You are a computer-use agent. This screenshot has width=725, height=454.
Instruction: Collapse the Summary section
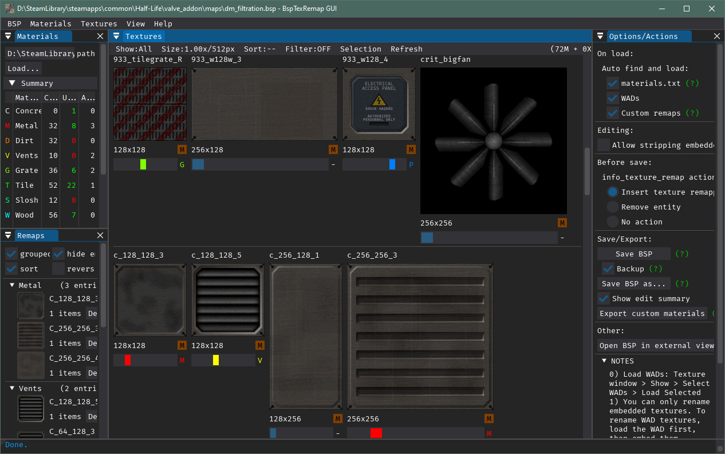coord(13,82)
